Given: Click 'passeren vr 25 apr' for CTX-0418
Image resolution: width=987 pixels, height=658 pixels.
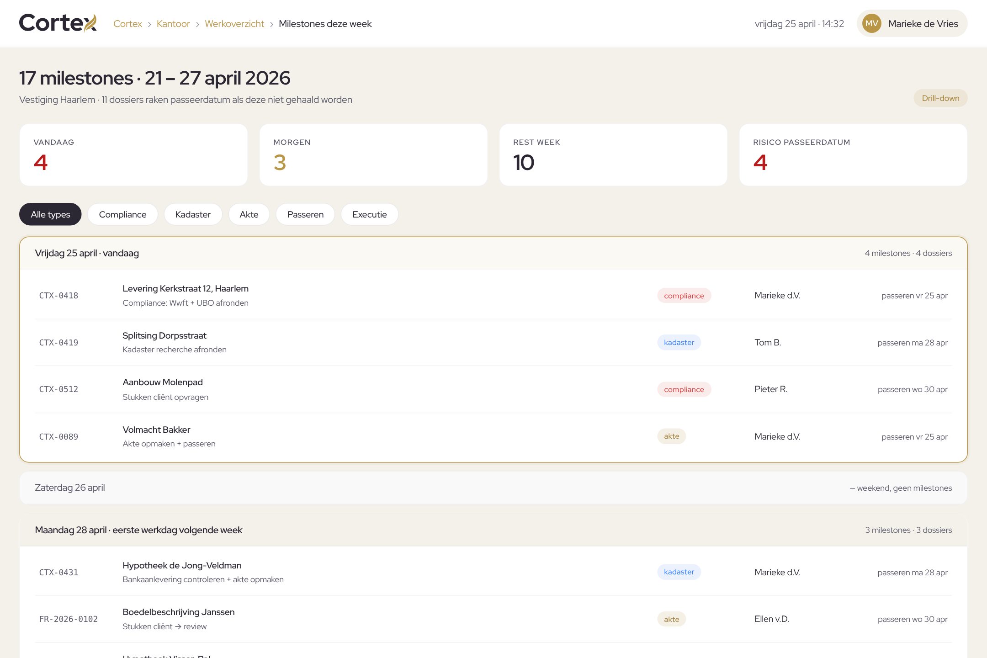Looking at the screenshot, I should coord(914,296).
